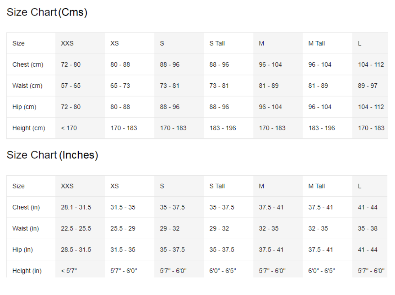
Task: Select the "22.5 - 25.5" waist cell
Action: (76, 228)
